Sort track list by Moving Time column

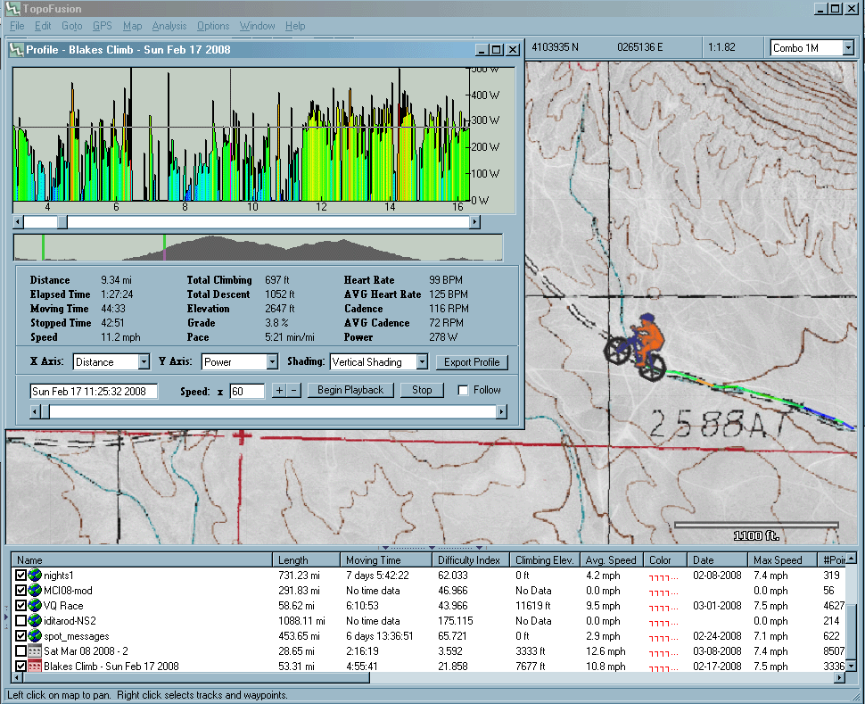385,559
